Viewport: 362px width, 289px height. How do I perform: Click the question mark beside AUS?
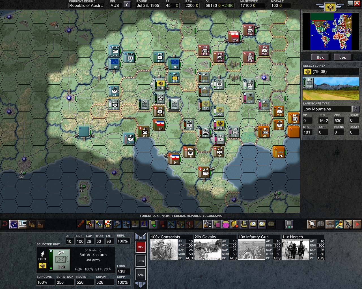126,5
